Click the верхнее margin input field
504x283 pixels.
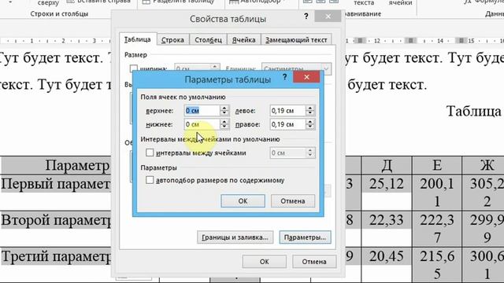coord(202,111)
